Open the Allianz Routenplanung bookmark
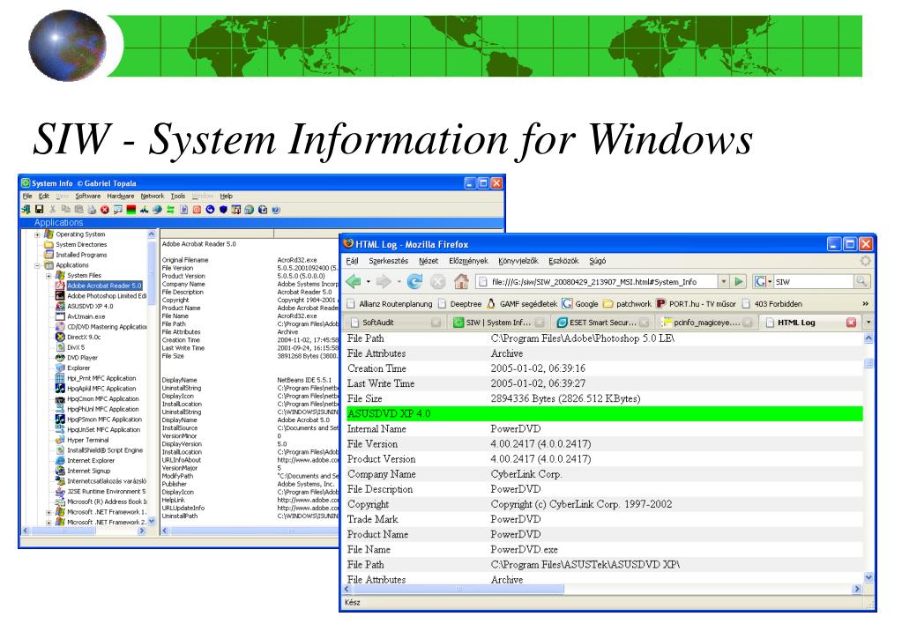This screenshot has height=624, width=902. [x=390, y=304]
